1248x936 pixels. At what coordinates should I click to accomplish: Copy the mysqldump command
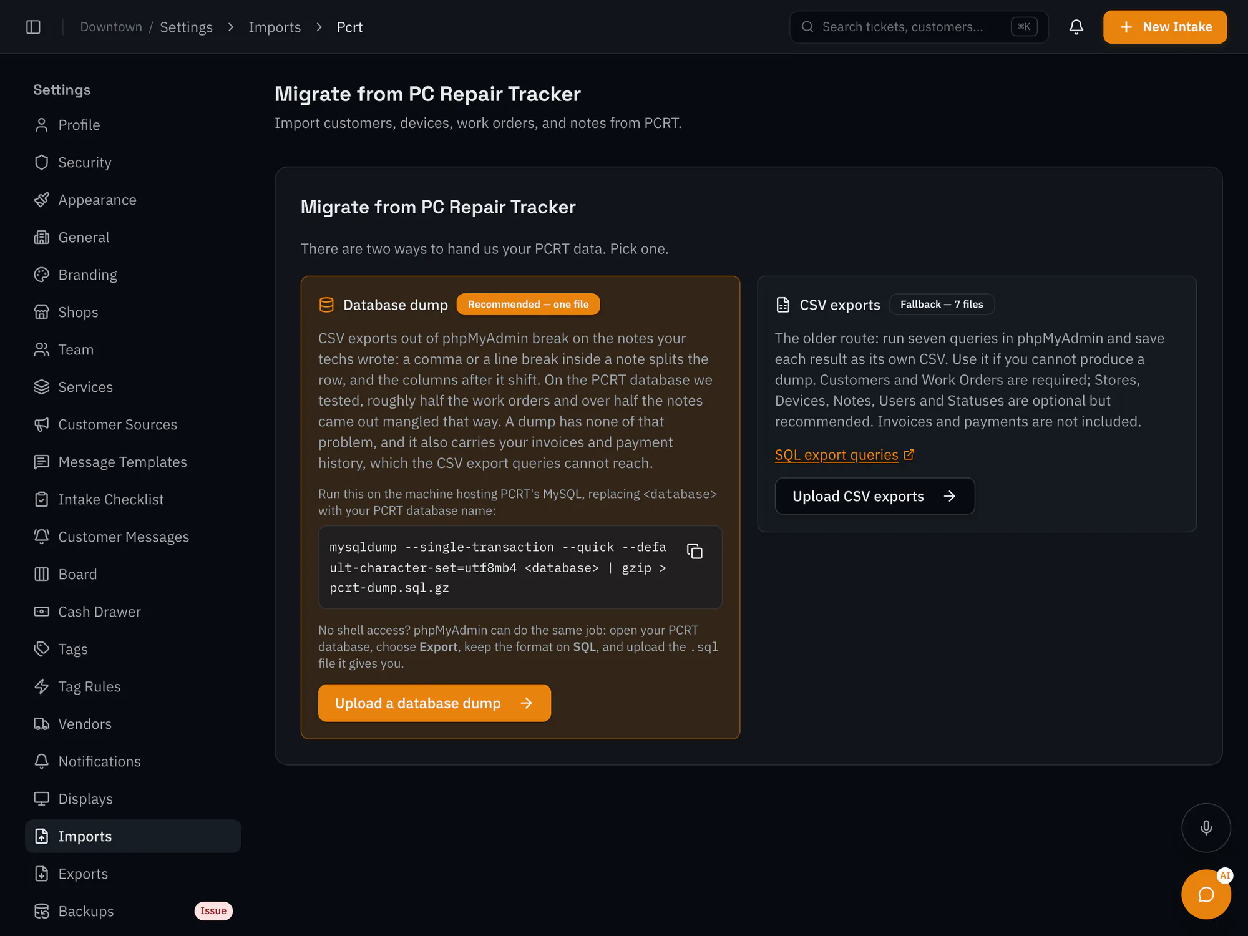[695, 551]
